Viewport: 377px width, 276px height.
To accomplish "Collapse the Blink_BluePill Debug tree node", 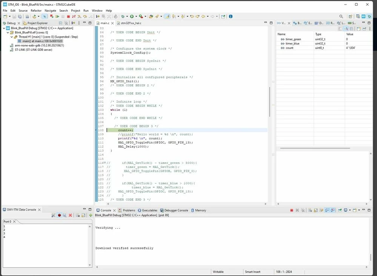I will (x=4, y=28).
